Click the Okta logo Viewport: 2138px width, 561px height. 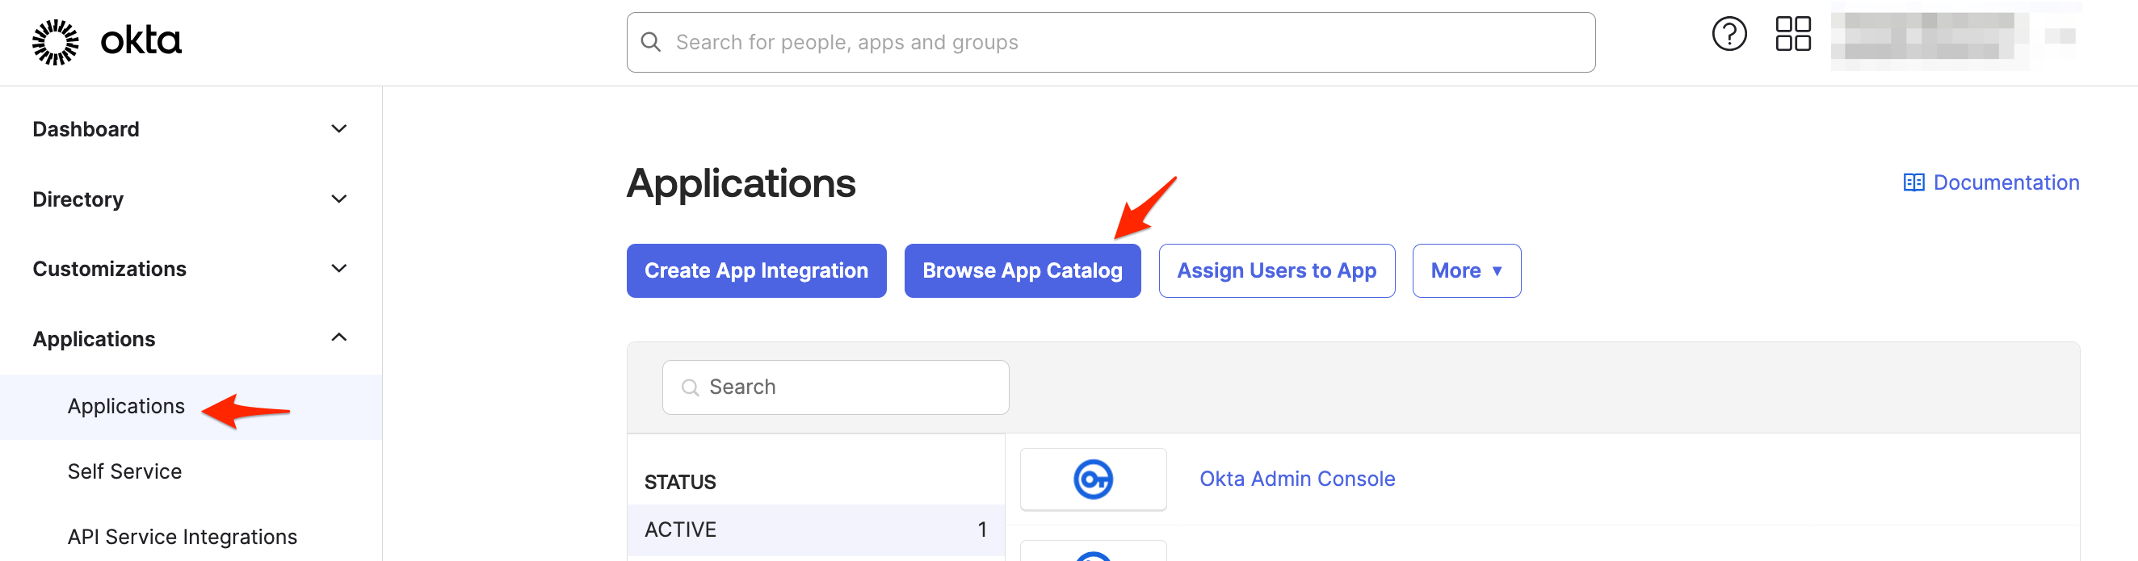point(107,41)
